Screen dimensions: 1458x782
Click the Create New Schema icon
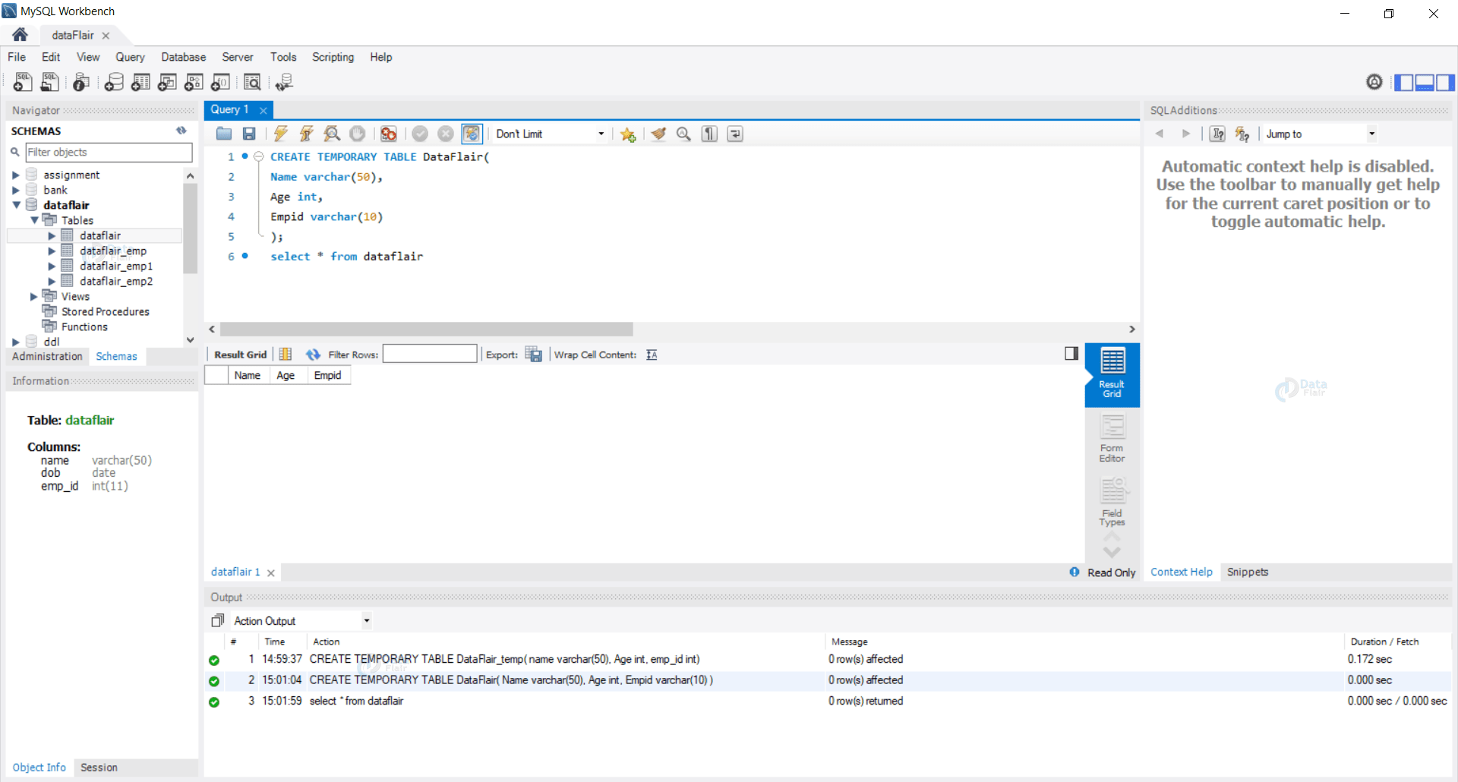pos(114,82)
